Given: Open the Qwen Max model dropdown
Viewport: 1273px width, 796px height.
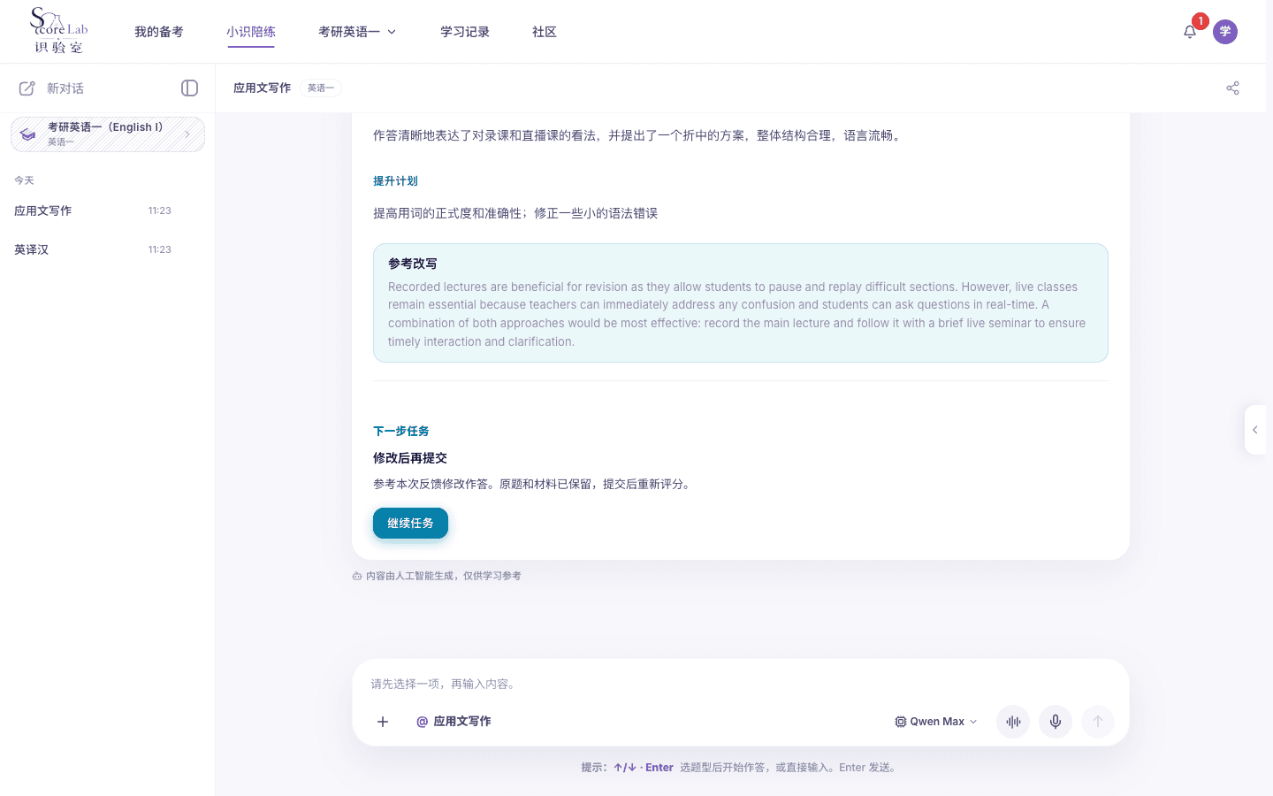Looking at the screenshot, I should pyautogui.click(x=936, y=722).
